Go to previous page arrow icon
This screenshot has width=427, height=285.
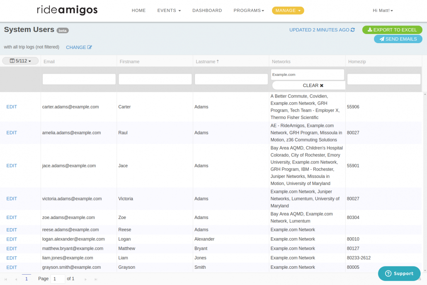pos(16,279)
